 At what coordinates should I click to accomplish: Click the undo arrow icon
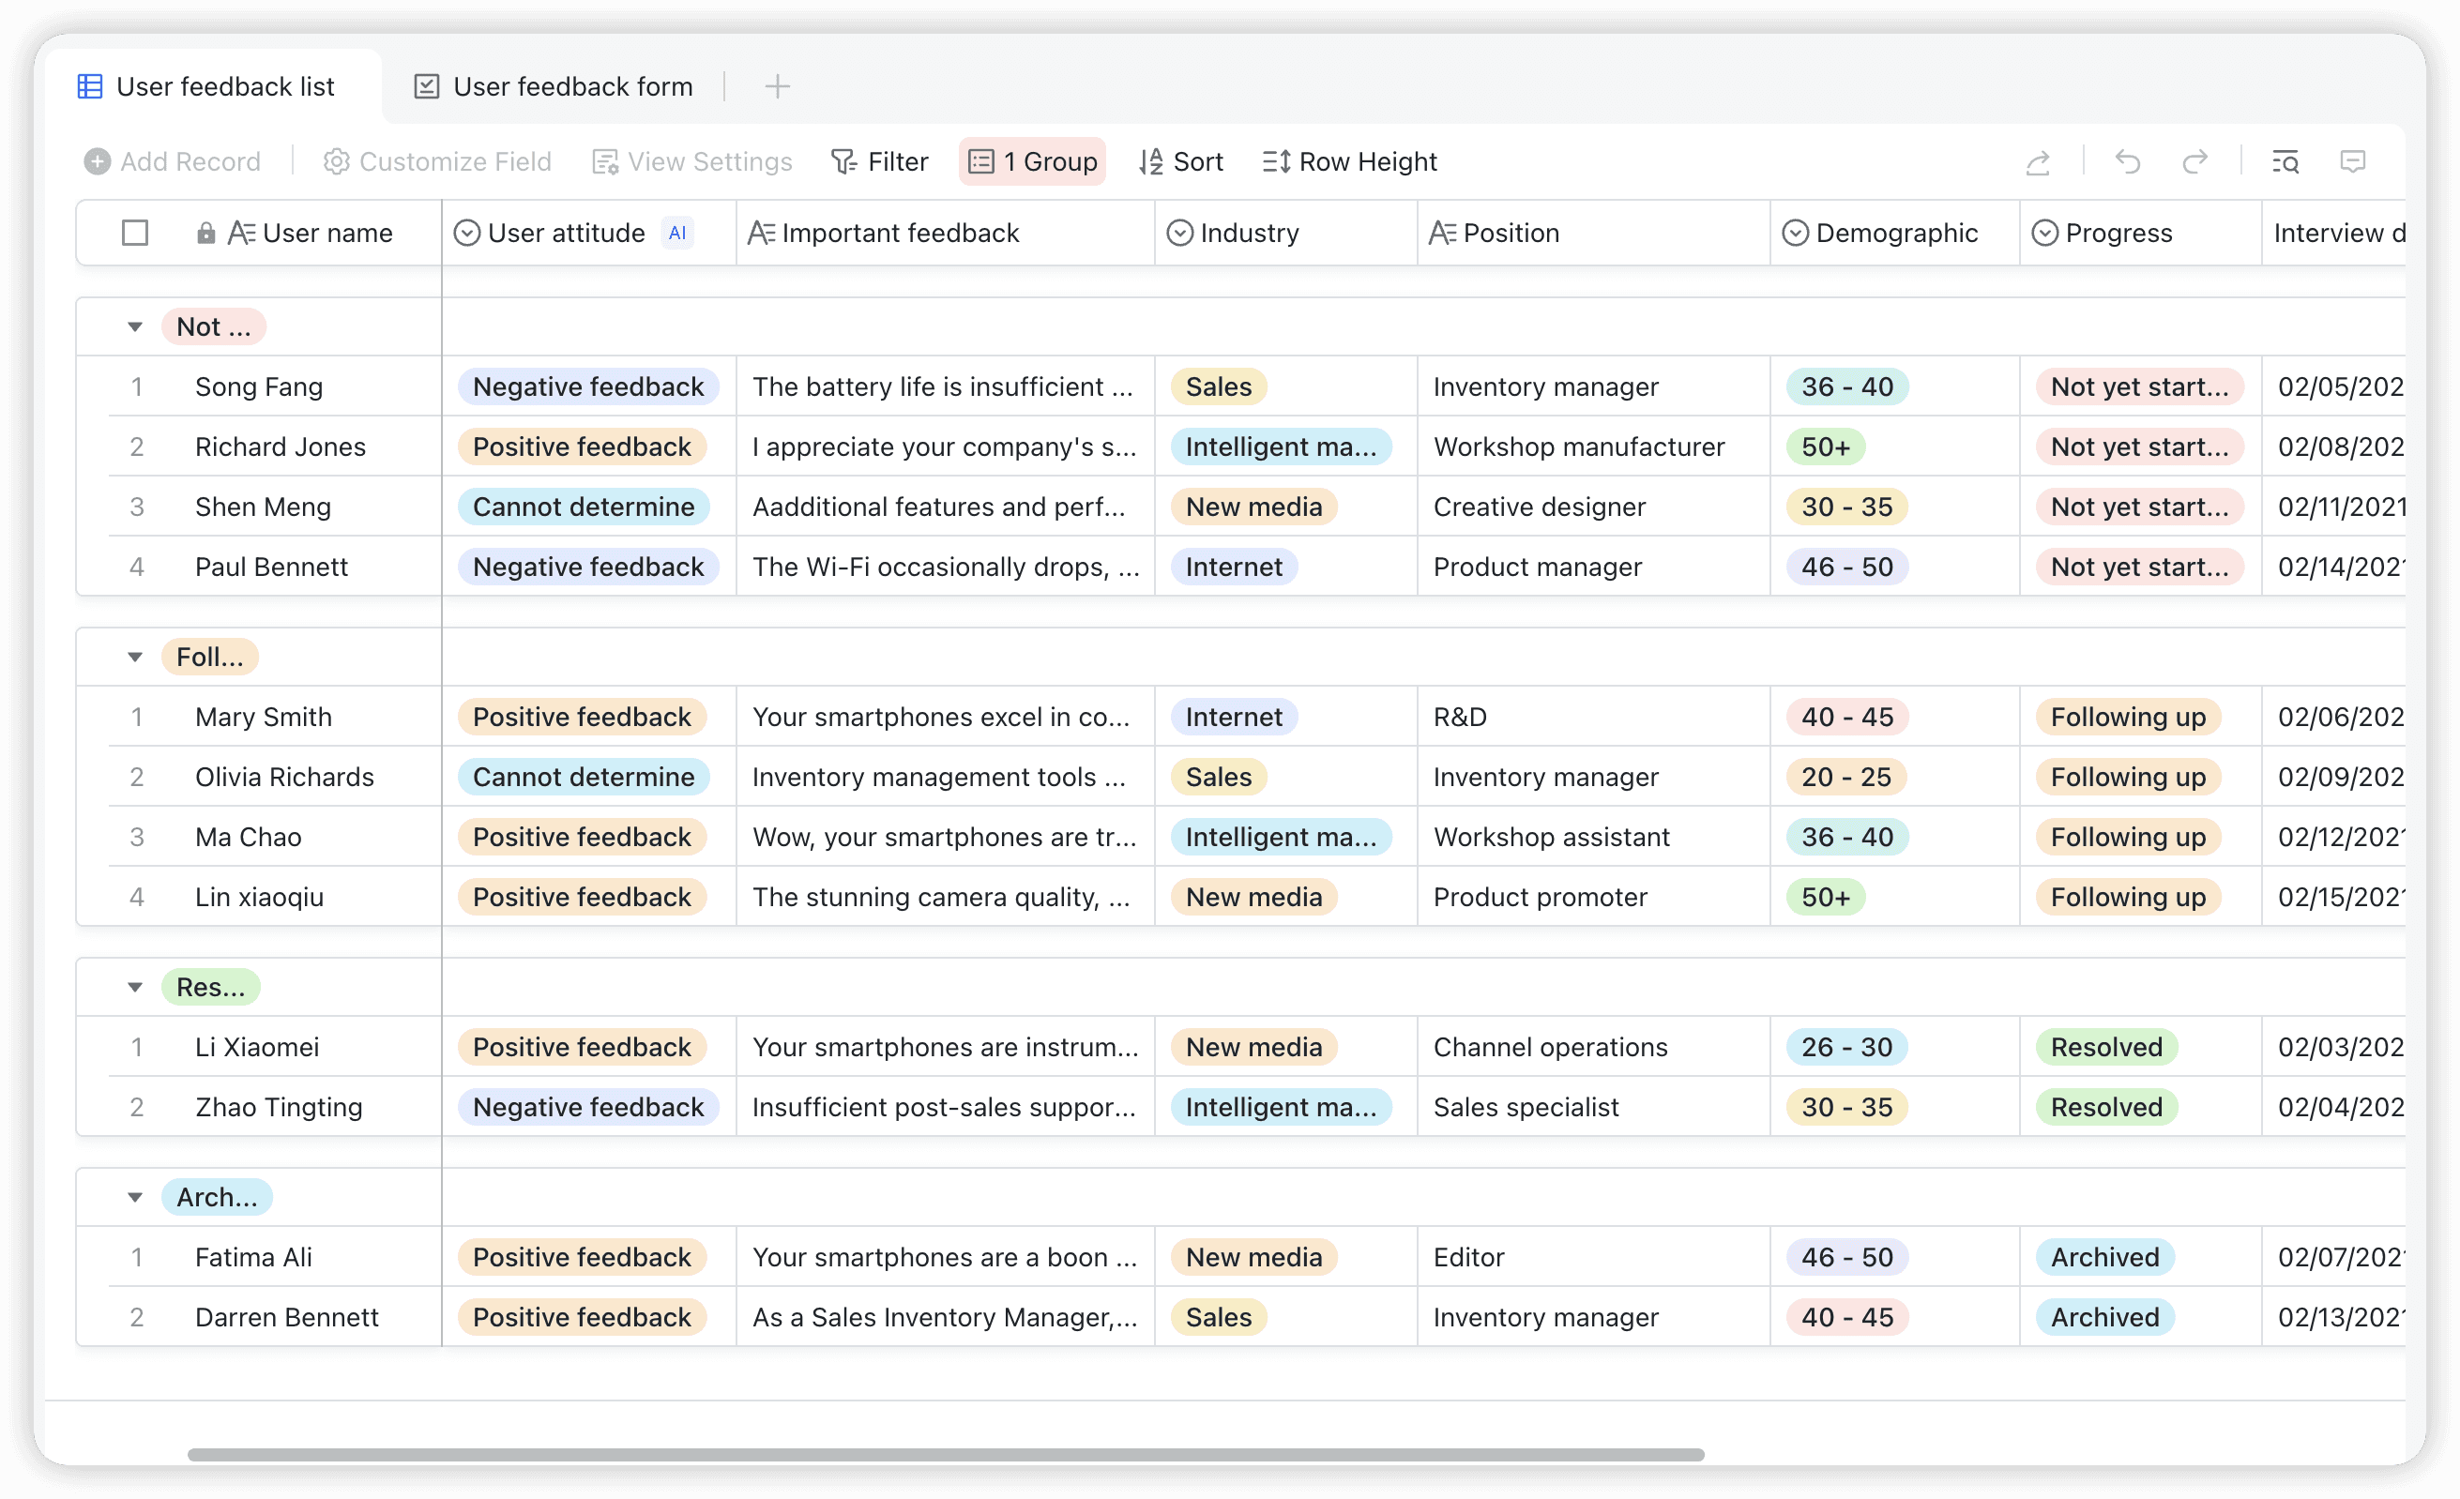coord(2128,161)
